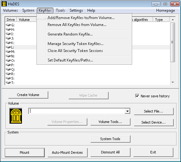
Task: Click the Select Device button
Action: tap(154, 122)
